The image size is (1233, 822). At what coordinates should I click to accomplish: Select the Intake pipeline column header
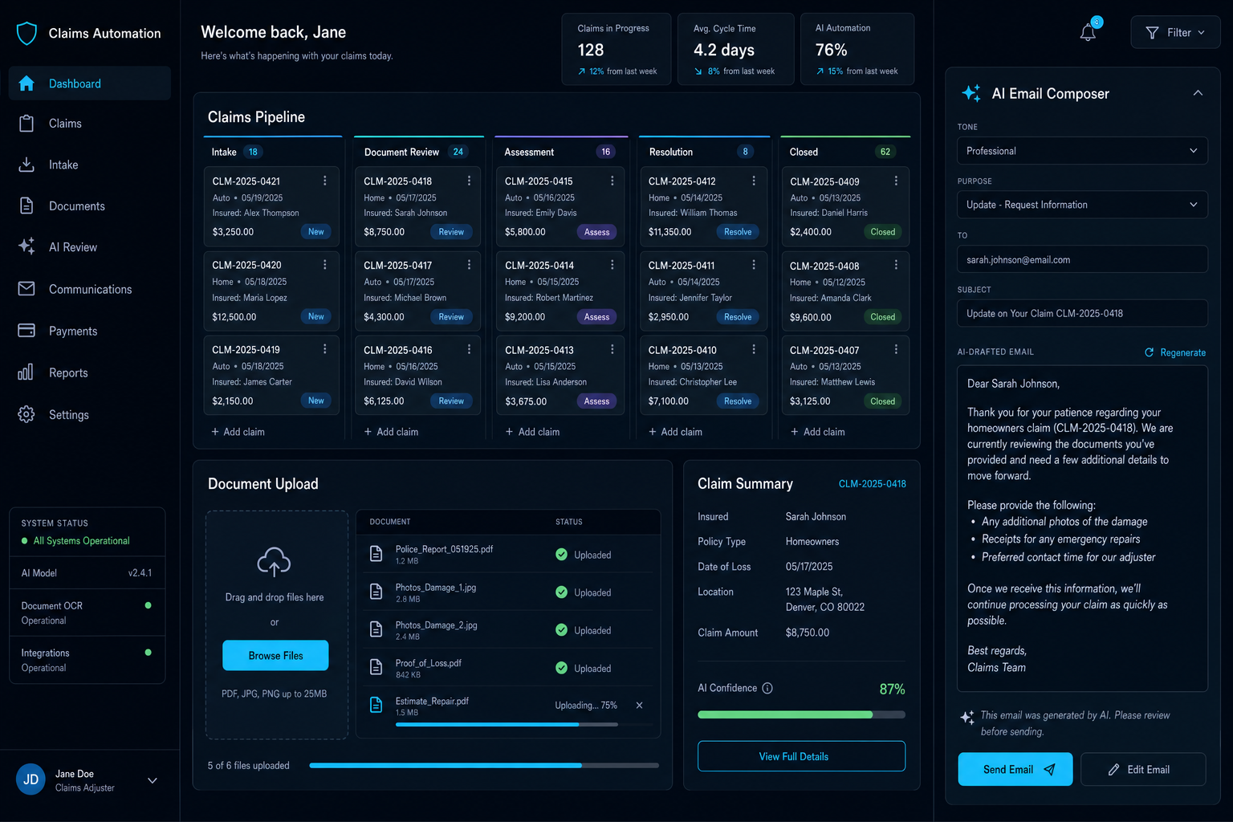click(272, 152)
